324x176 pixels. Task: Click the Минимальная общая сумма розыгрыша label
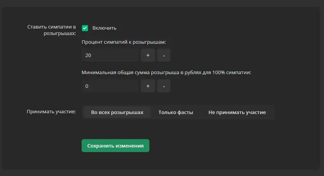[x=166, y=73]
